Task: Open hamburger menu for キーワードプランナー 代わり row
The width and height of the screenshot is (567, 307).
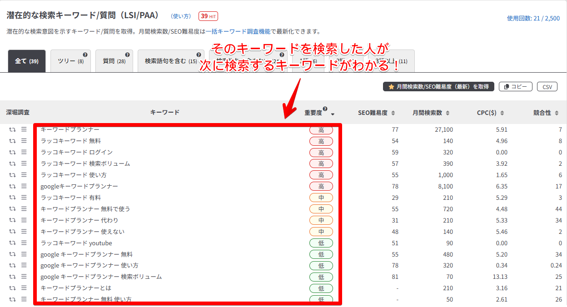Action: tap(24, 220)
